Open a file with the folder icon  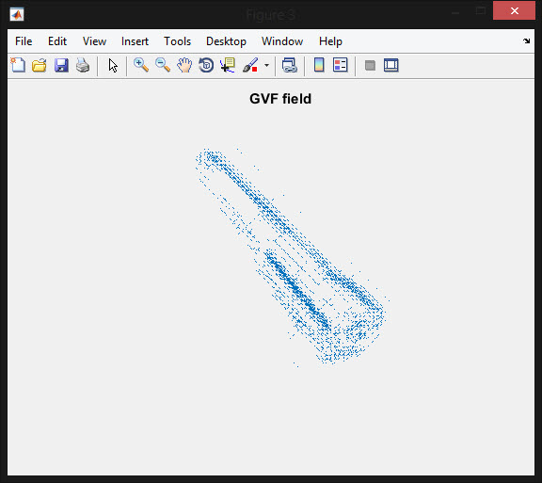pyautogui.click(x=40, y=65)
